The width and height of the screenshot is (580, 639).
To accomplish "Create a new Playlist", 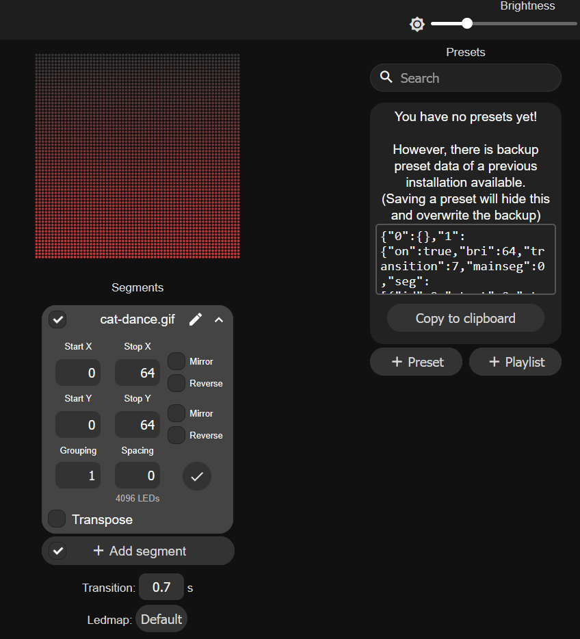I will [515, 362].
